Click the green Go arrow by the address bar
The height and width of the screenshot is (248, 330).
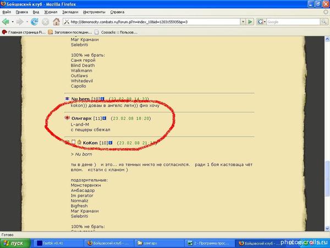pyautogui.click(x=250, y=21)
